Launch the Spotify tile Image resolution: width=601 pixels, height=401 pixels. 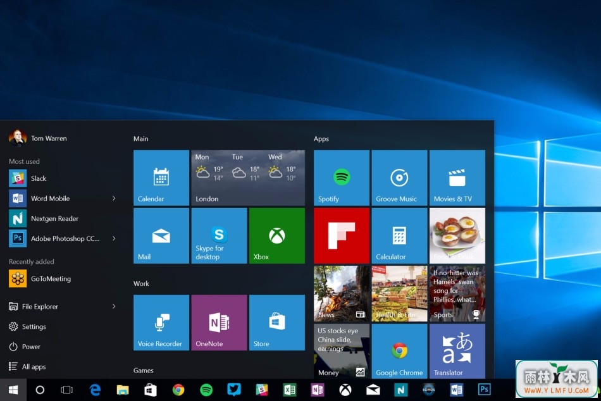pos(342,178)
